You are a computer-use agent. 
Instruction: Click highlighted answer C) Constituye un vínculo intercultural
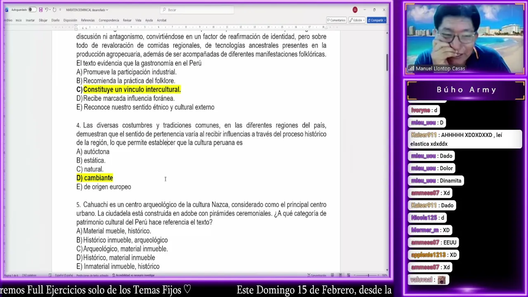tap(129, 90)
